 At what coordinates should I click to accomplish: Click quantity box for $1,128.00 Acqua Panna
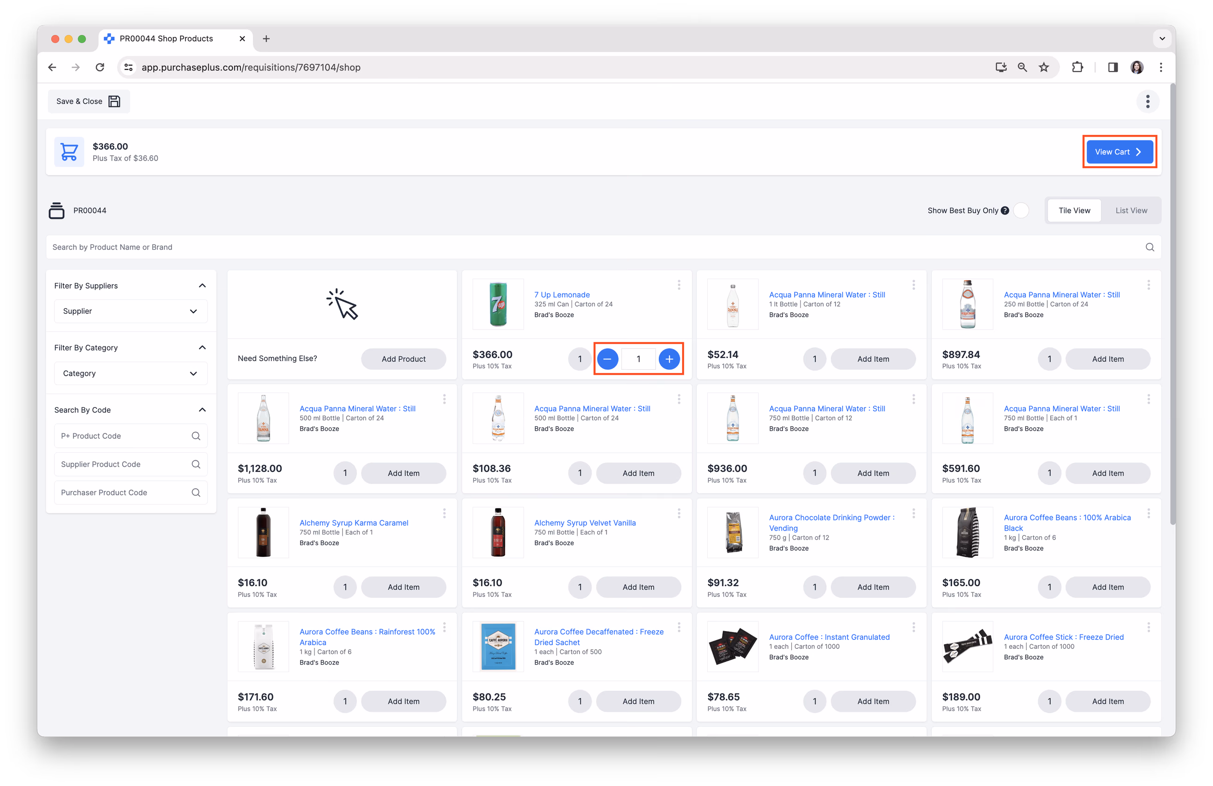345,473
